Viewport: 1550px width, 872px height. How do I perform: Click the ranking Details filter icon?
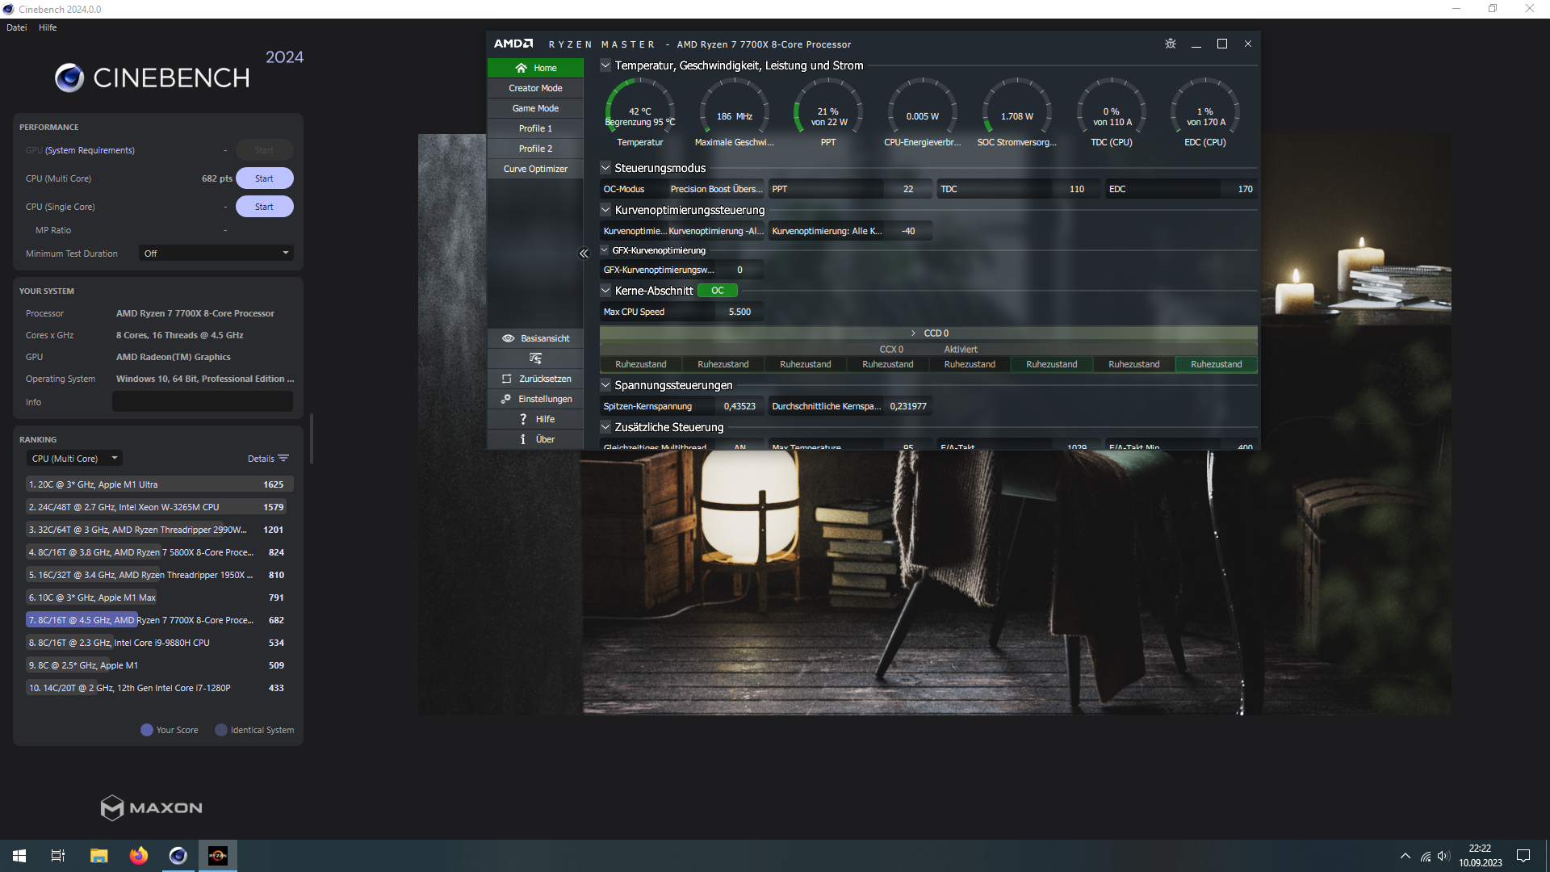(x=283, y=459)
